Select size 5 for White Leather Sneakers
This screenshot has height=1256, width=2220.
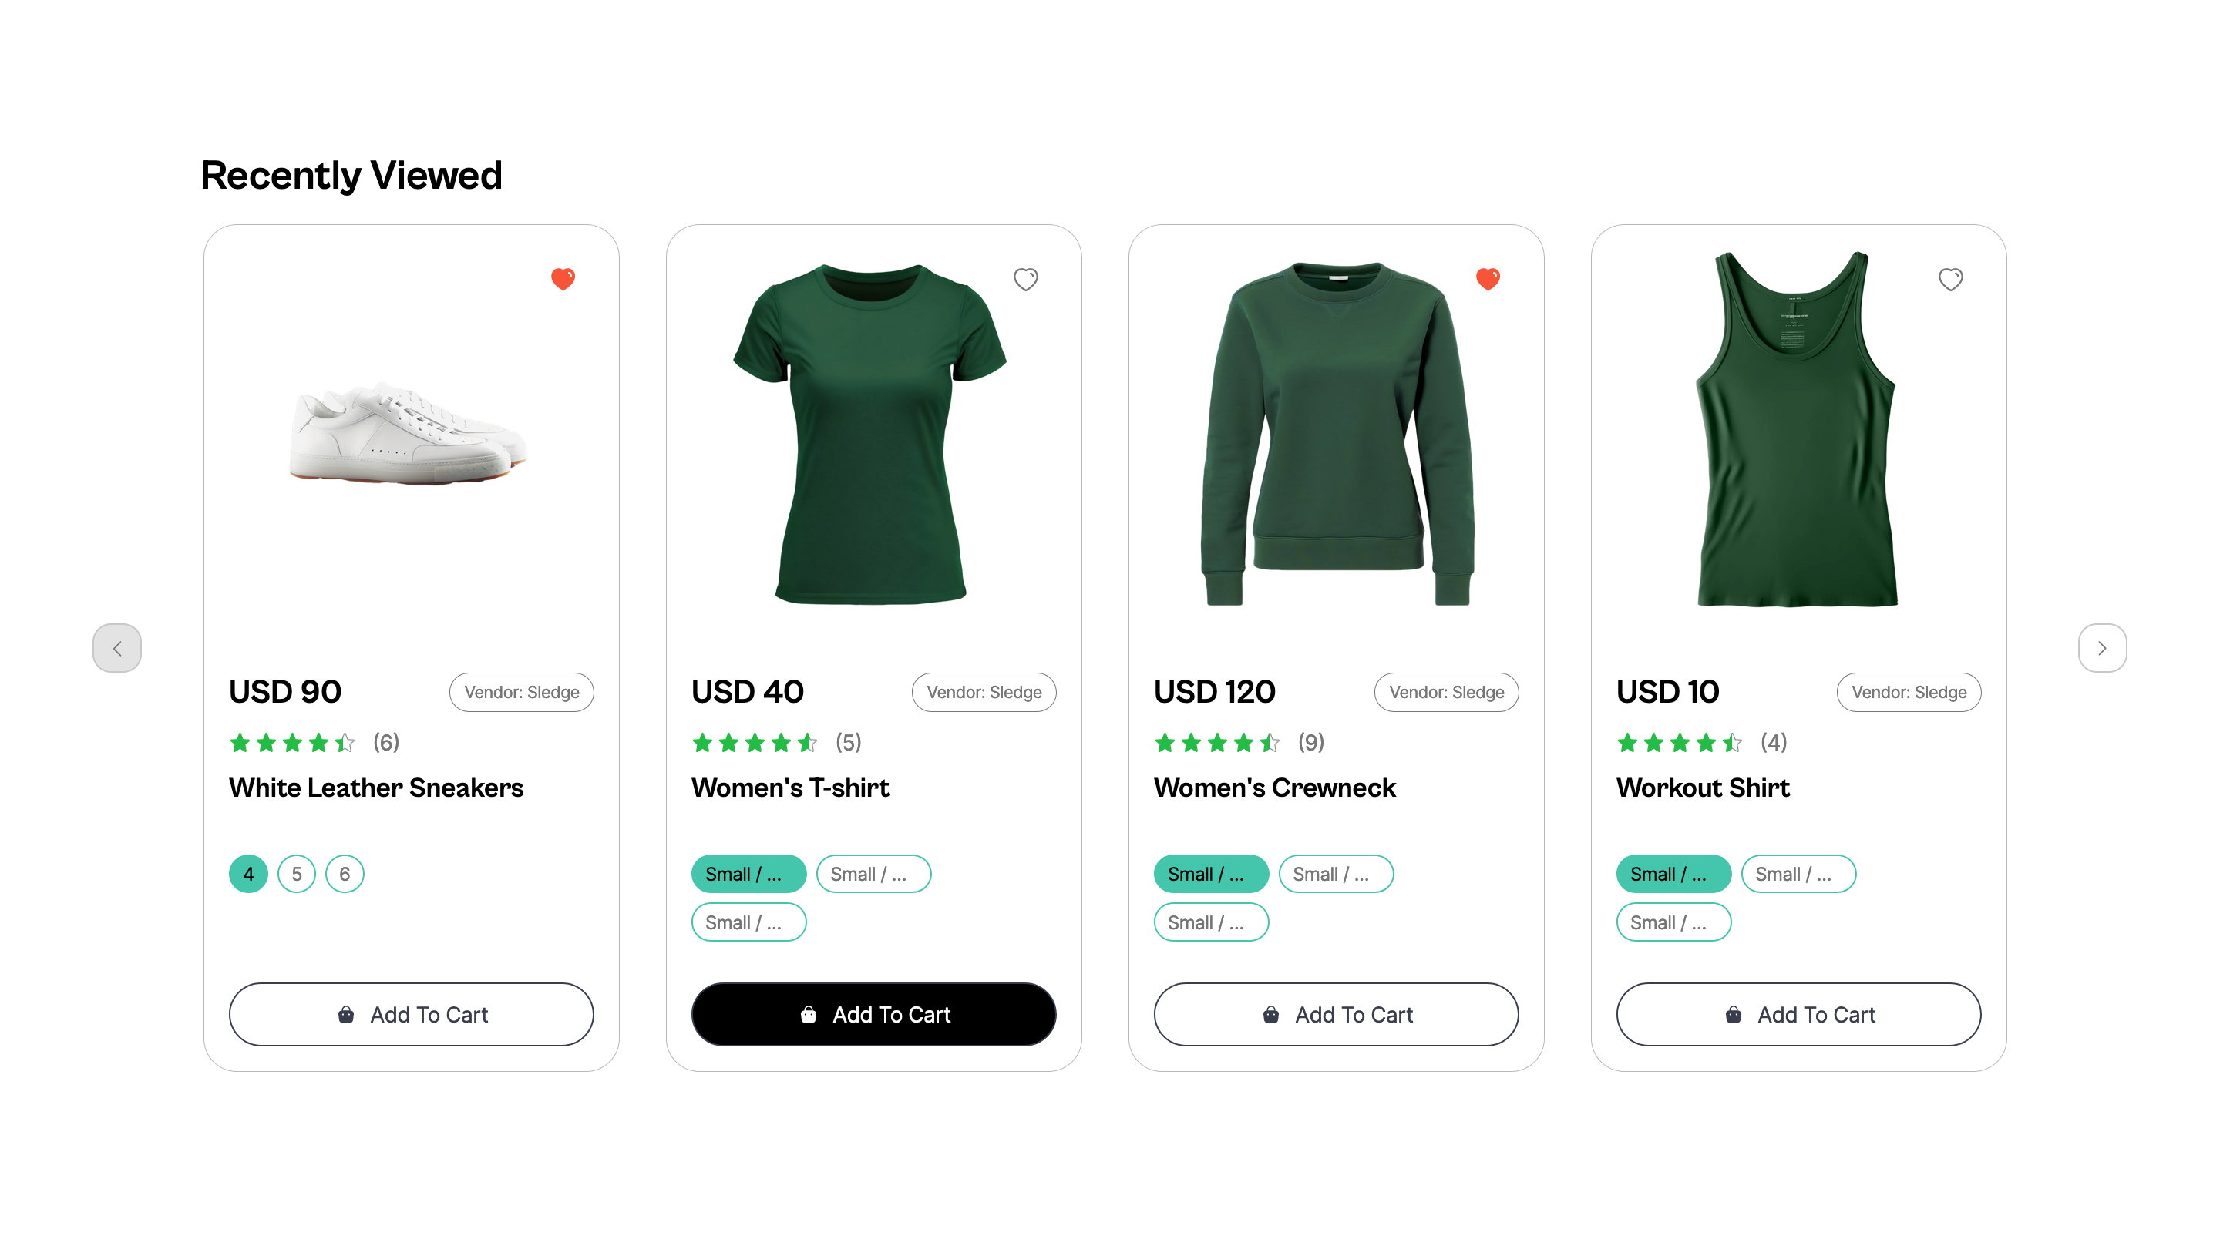tap(296, 874)
